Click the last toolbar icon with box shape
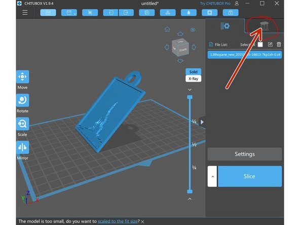The height and width of the screenshot is (225, 300). (x=231, y=13)
